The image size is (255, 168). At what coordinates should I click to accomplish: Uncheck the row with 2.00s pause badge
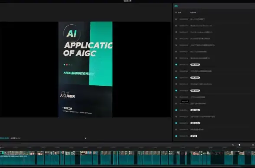pos(176,90)
